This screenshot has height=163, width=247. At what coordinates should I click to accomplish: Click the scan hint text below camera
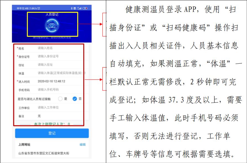pos(52,38)
